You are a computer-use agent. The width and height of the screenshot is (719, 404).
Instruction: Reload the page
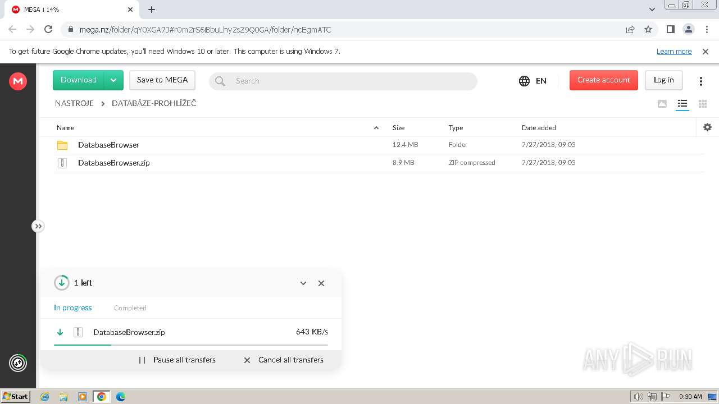[x=48, y=29]
